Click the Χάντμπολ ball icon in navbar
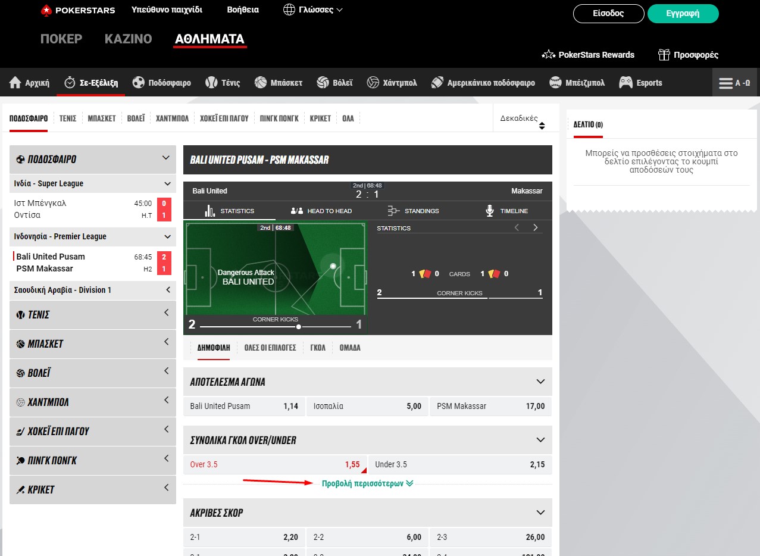The height and width of the screenshot is (556, 760). pyautogui.click(x=373, y=83)
